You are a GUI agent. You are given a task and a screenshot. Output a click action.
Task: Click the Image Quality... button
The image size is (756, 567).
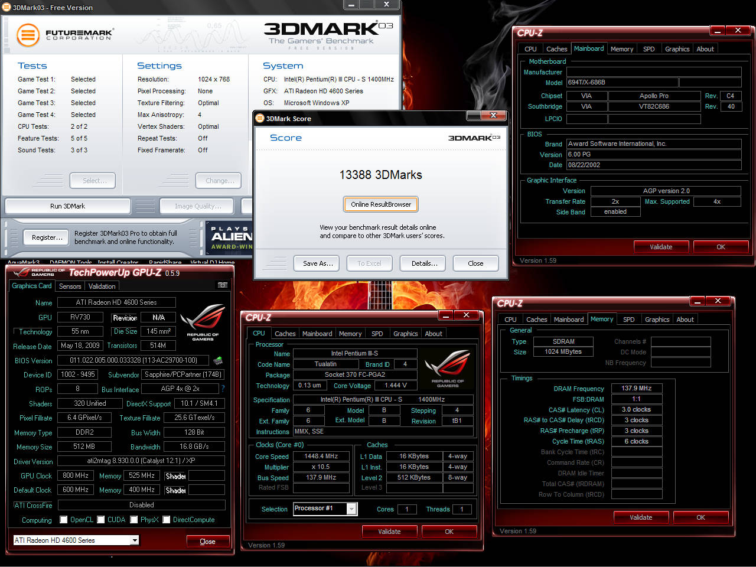(x=197, y=206)
